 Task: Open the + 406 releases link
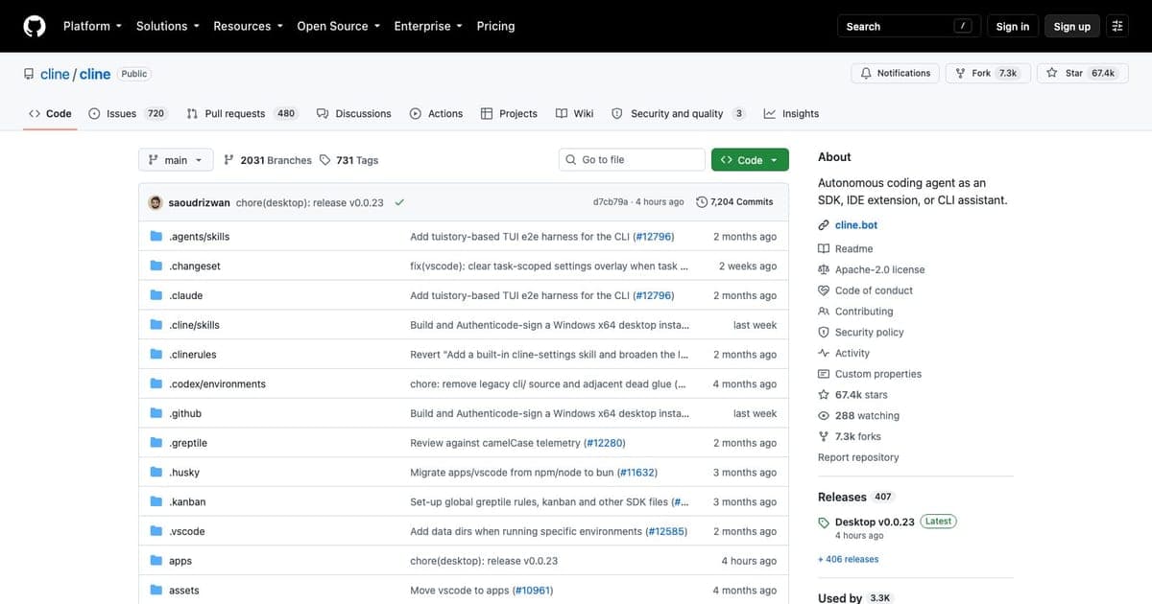848,559
